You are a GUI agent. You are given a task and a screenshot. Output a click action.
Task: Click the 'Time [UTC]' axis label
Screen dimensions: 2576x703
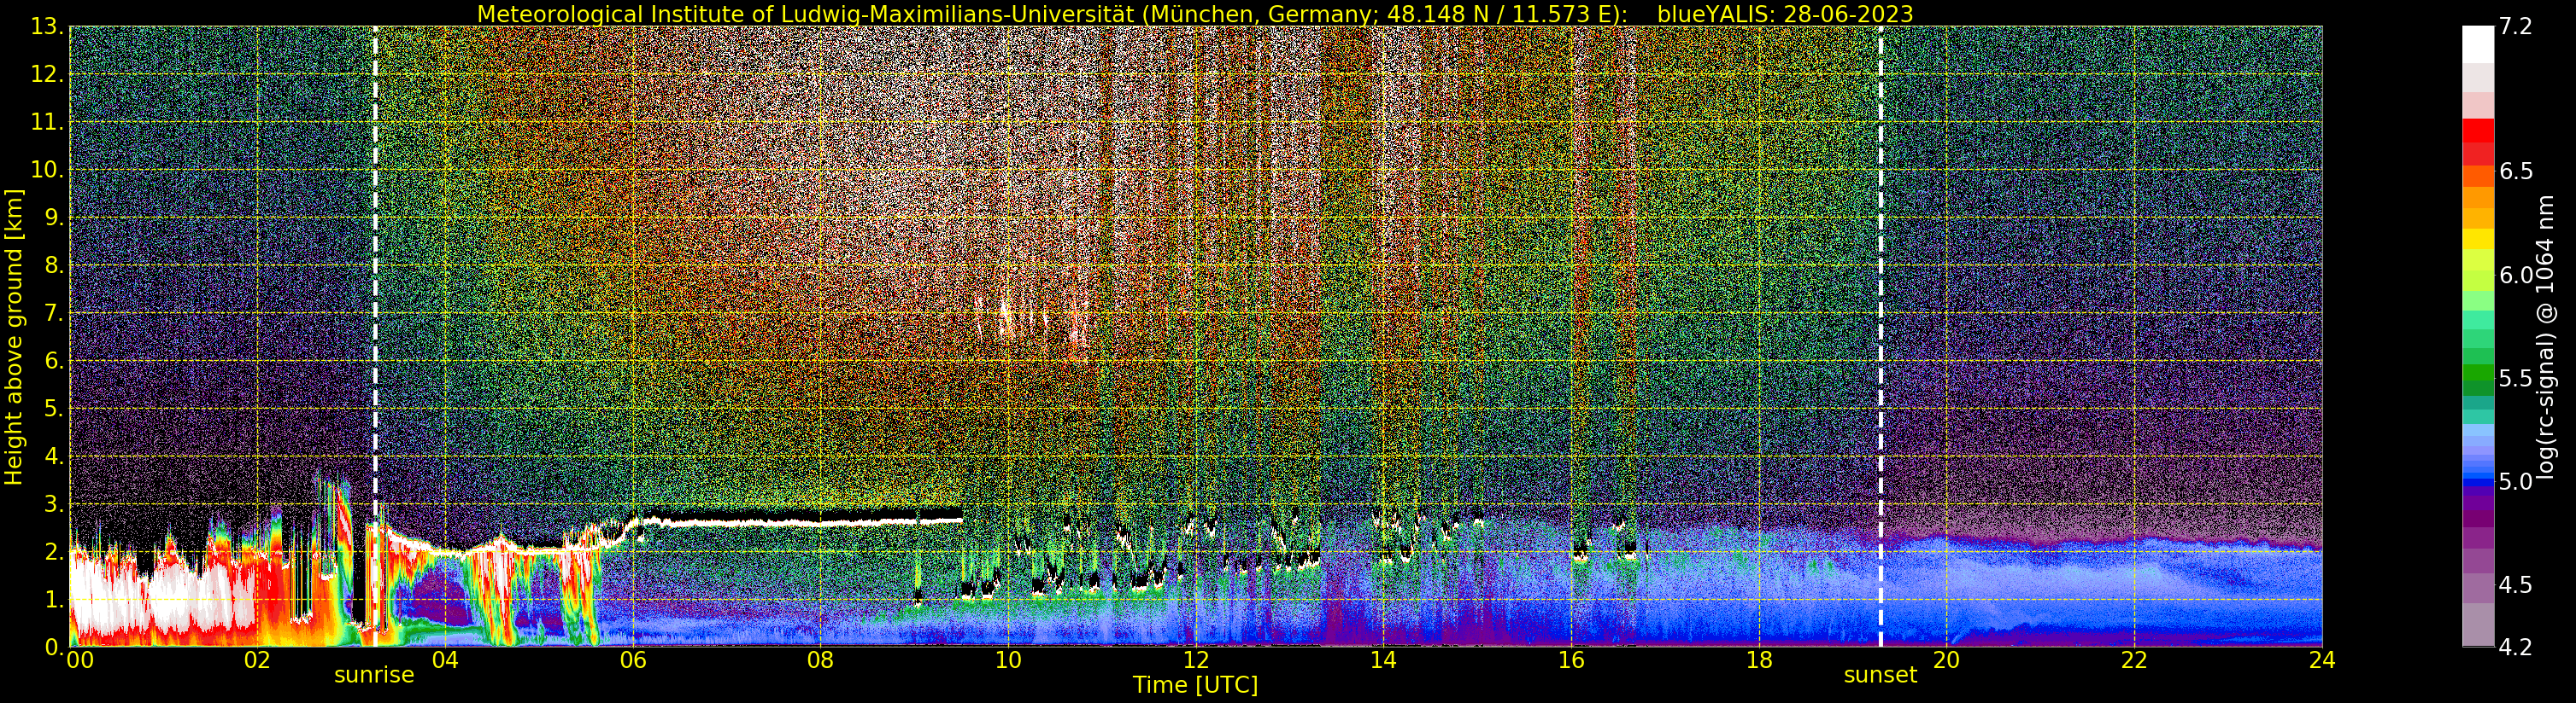pos(1195,685)
